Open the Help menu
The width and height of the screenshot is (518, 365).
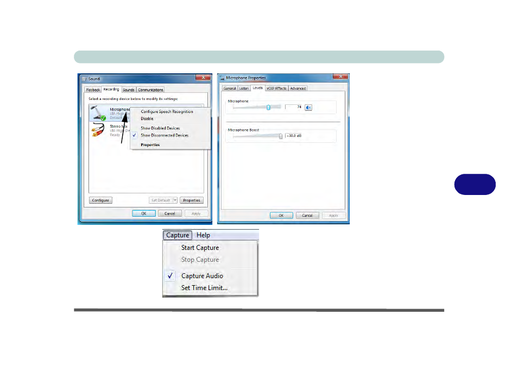[203, 235]
